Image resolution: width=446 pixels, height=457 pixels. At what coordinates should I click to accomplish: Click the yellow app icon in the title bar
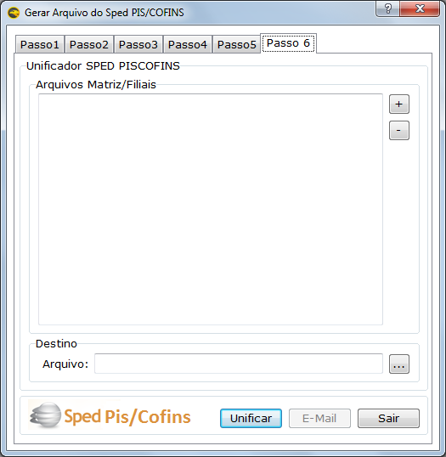(14, 13)
